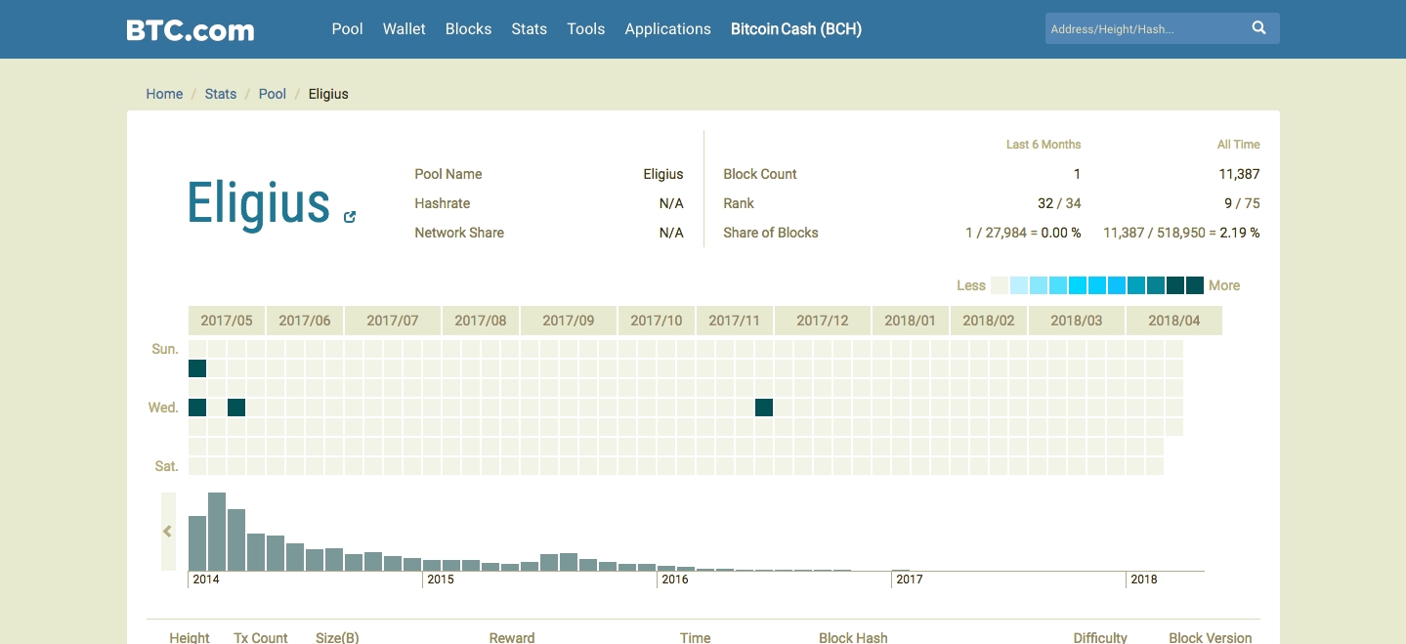Click the BTC.com logo
The image size is (1406, 644).
[x=191, y=29]
